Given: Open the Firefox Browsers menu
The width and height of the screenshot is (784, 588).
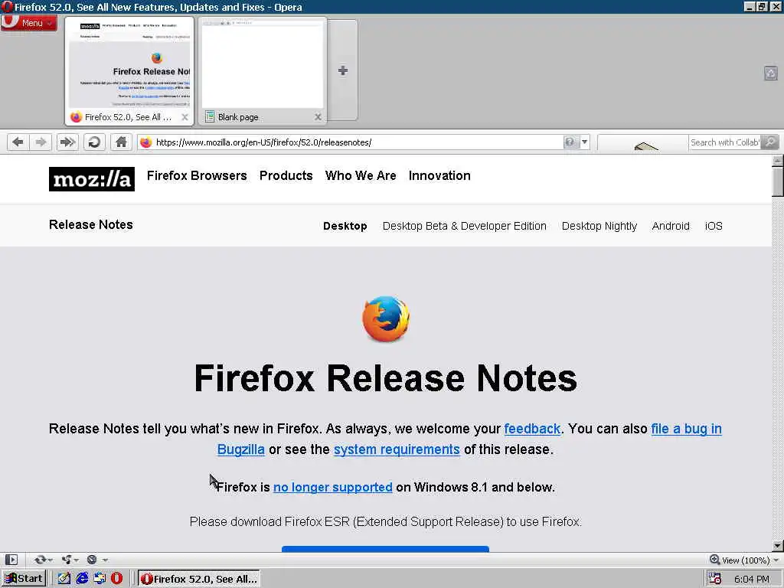Looking at the screenshot, I should coord(197,175).
